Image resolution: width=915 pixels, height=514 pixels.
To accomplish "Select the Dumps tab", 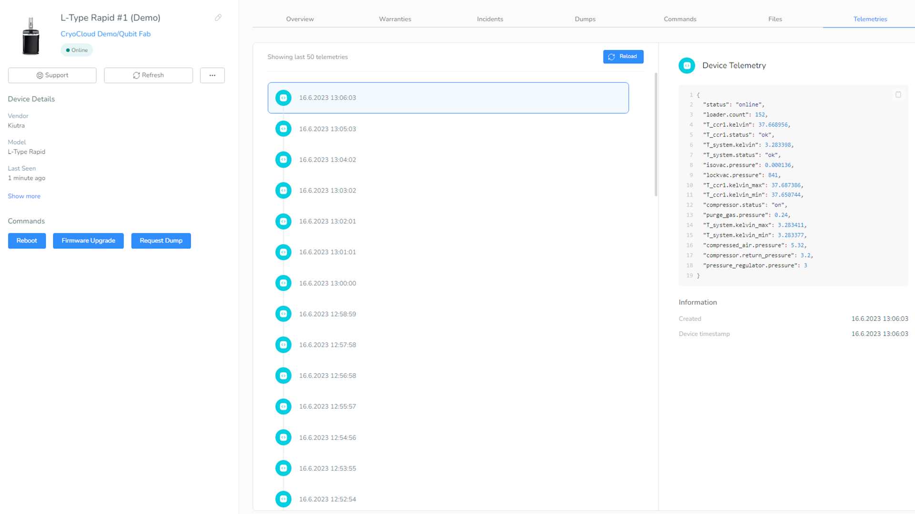I will coord(584,19).
